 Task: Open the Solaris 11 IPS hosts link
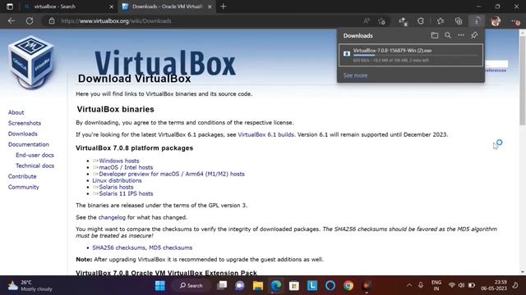[x=126, y=193]
